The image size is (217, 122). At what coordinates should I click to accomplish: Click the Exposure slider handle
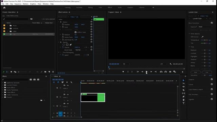(205, 50)
